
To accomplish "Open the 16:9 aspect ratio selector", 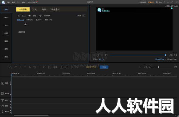I will pos(101,59).
